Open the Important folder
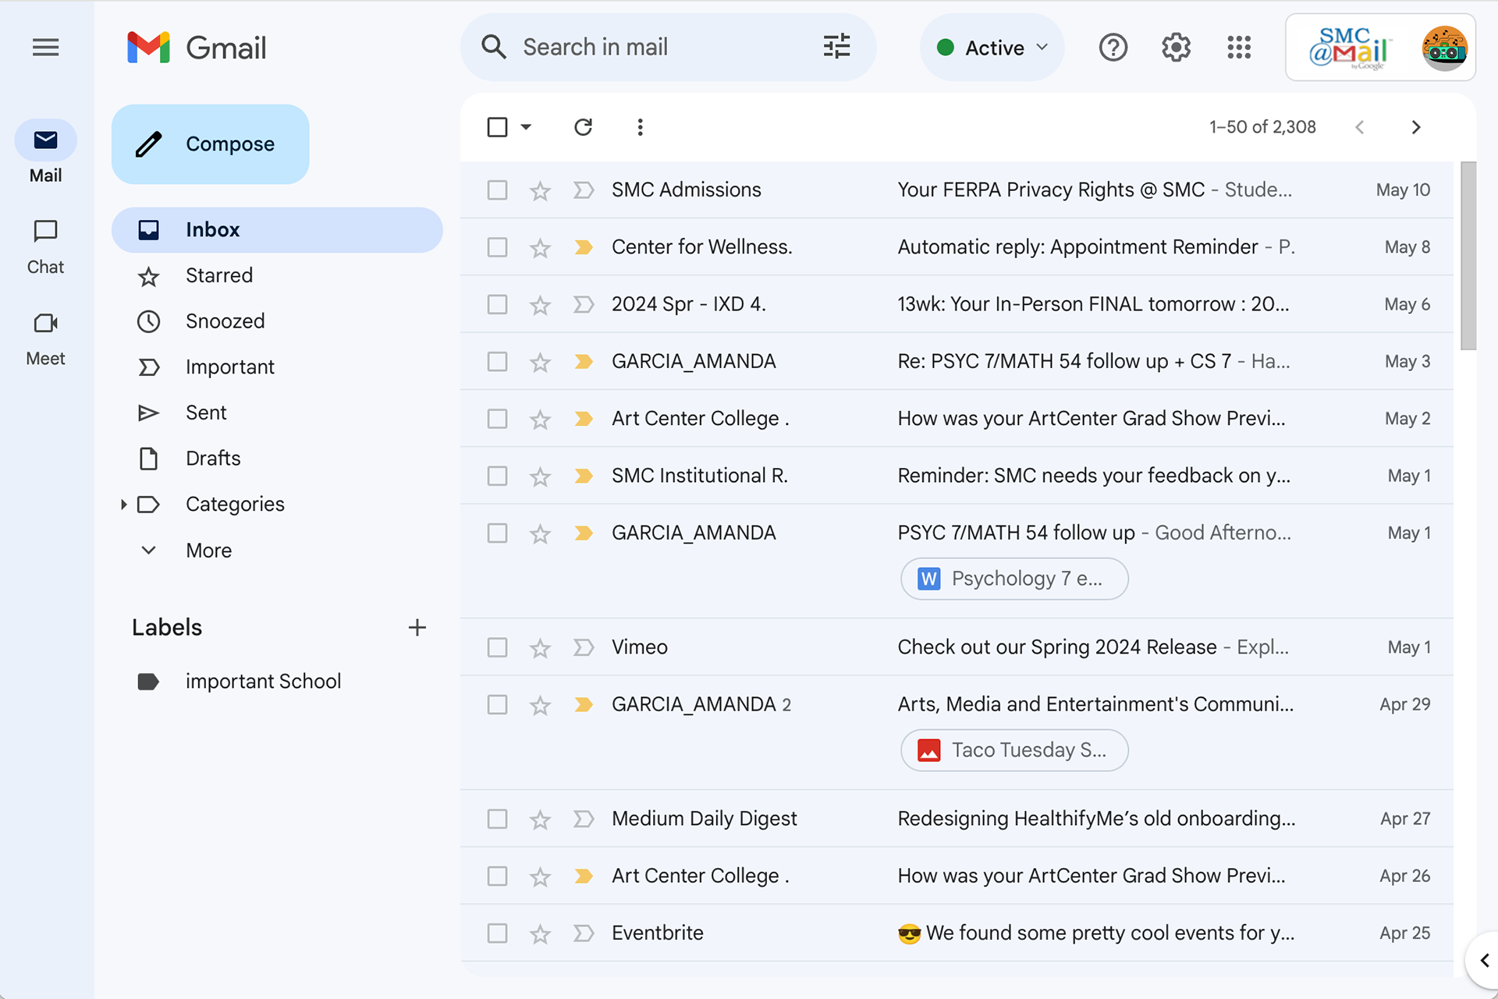The height and width of the screenshot is (999, 1498). coord(277,367)
